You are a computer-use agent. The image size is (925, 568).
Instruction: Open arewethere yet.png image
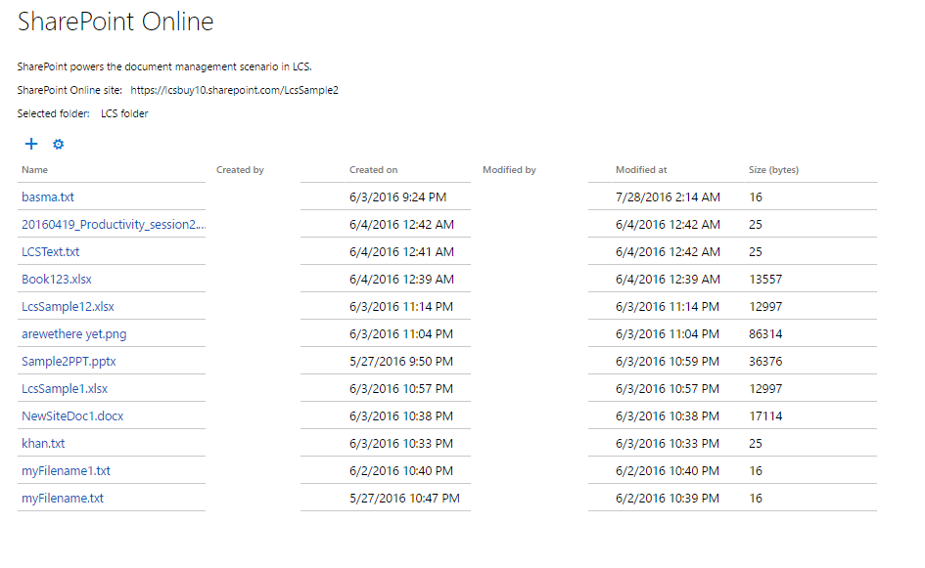(x=73, y=334)
